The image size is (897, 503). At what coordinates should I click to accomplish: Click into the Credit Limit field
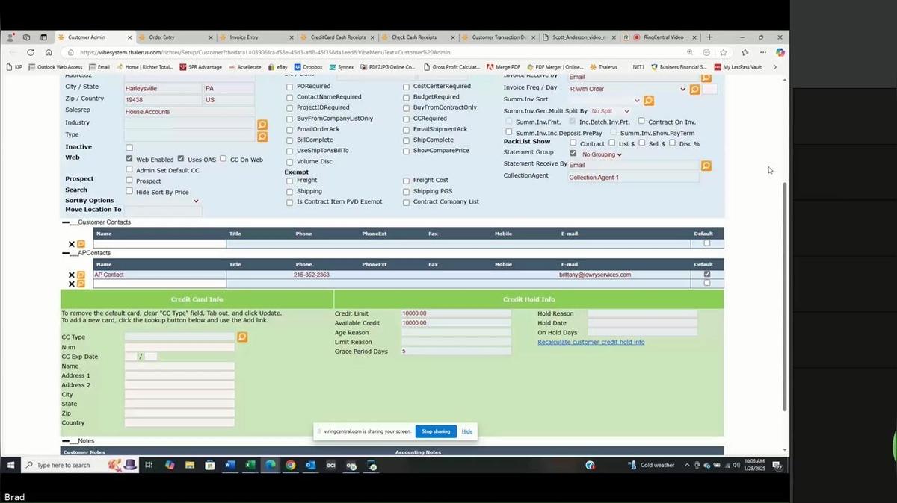point(455,313)
